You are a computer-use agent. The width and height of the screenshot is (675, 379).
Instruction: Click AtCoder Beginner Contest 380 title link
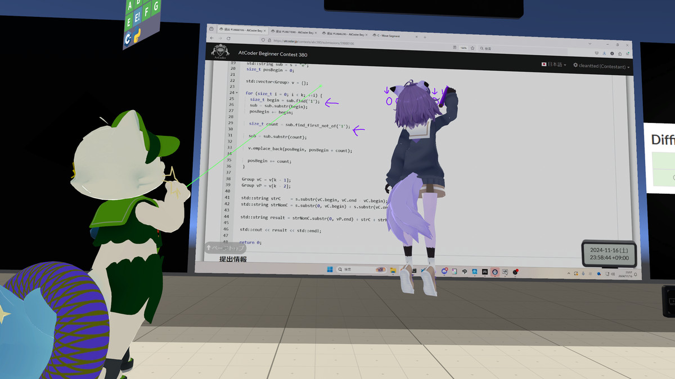pyautogui.click(x=273, y=54)
